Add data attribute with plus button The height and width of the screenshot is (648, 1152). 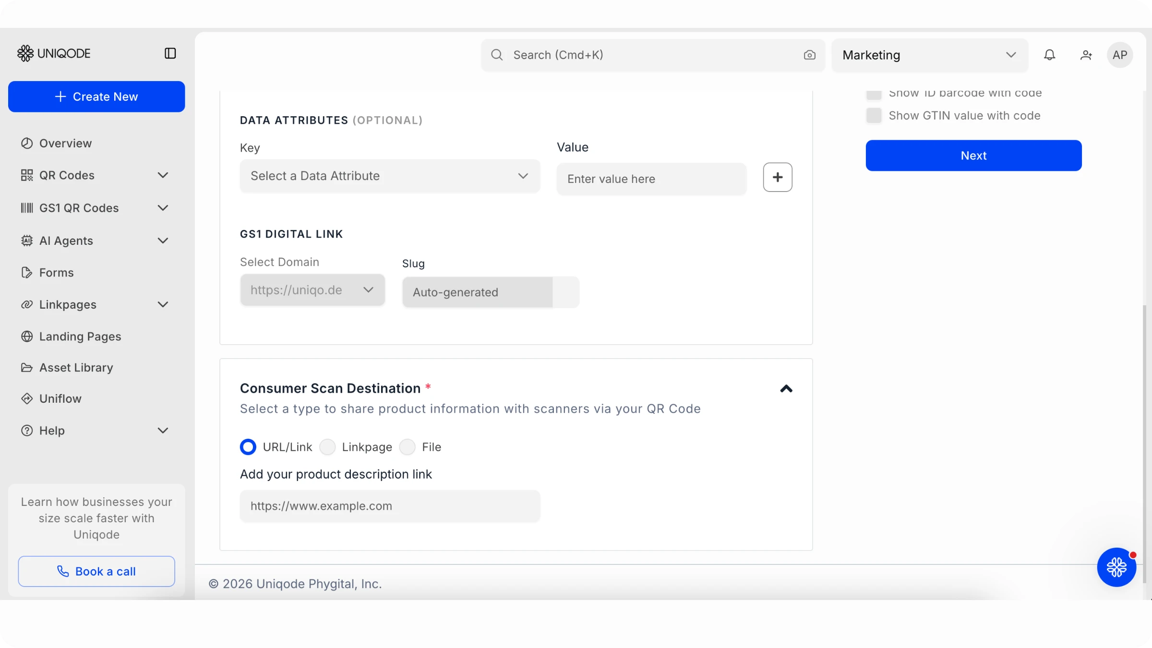[x=778, y=177]
